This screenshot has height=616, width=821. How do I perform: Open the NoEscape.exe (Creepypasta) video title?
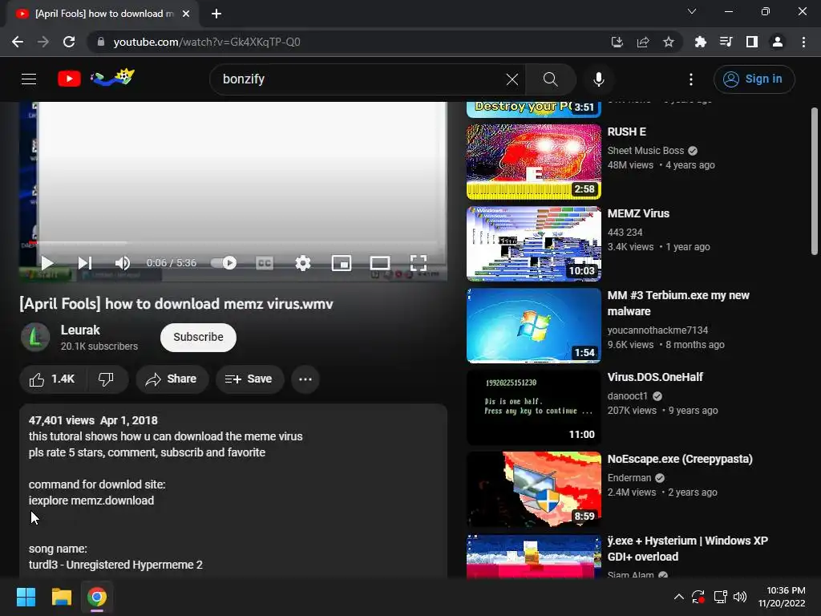coord(680,459)
